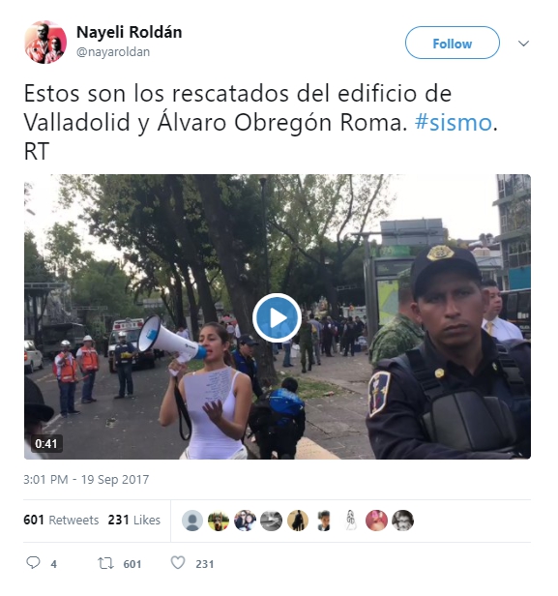Click the dog photo liker avatar

219,521
